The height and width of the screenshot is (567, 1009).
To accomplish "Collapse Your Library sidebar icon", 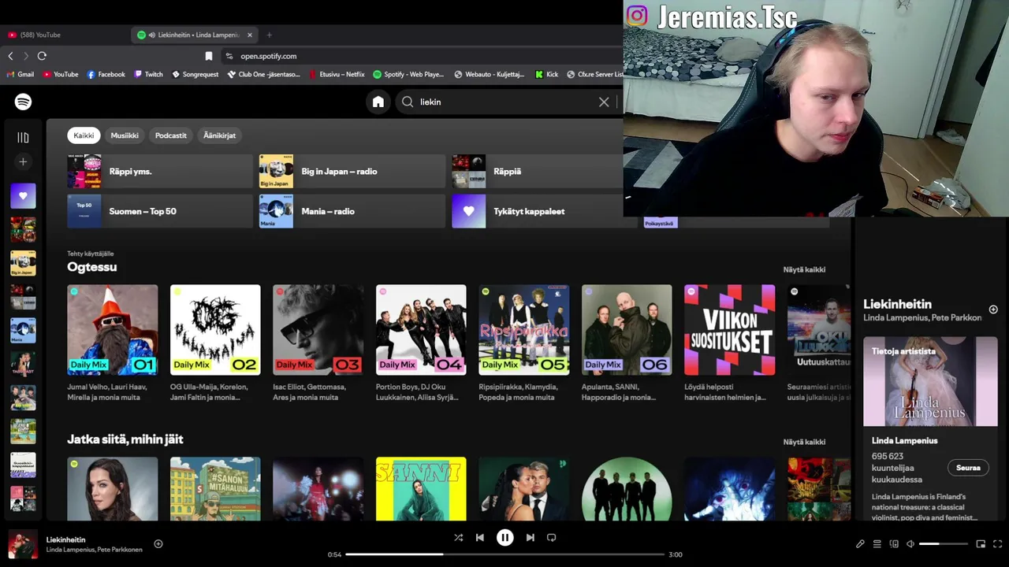I will 23,138.
